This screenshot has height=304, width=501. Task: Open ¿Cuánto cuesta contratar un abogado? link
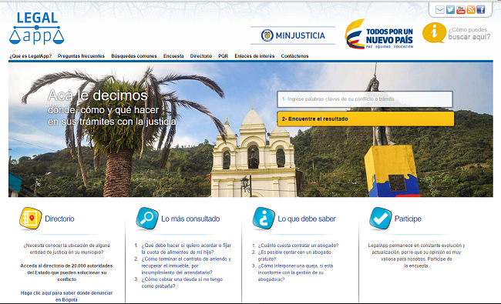298,246
